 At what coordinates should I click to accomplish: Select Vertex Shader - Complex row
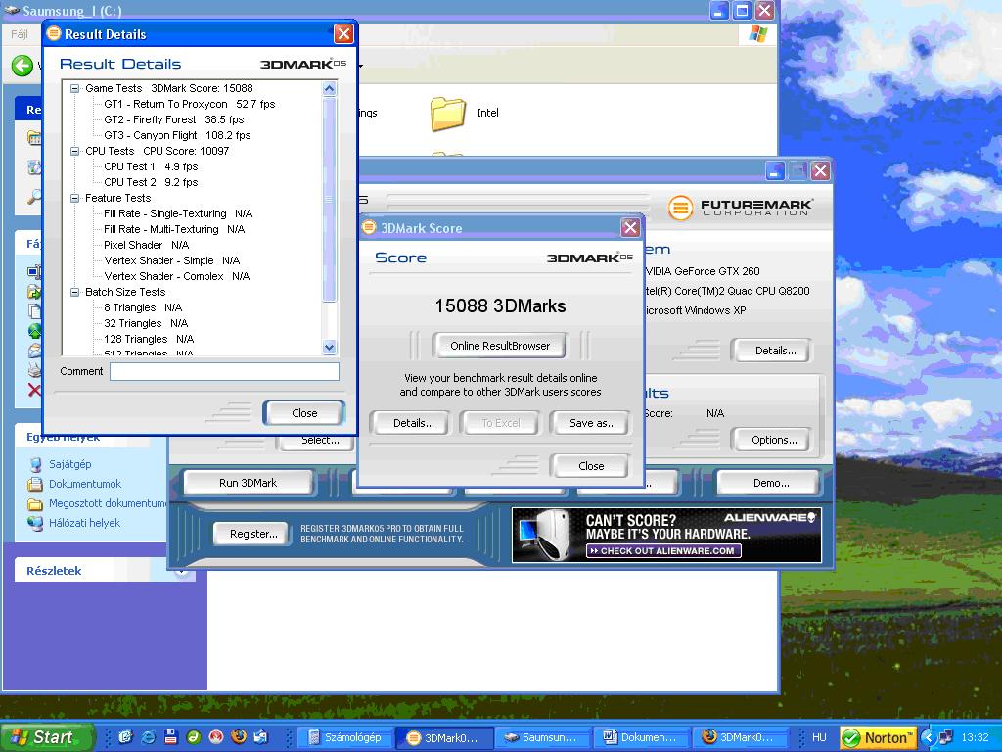point(176,276)
